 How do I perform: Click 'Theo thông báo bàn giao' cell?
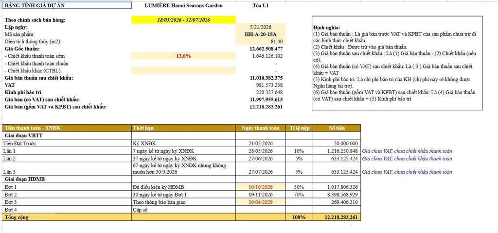(183, 202)
